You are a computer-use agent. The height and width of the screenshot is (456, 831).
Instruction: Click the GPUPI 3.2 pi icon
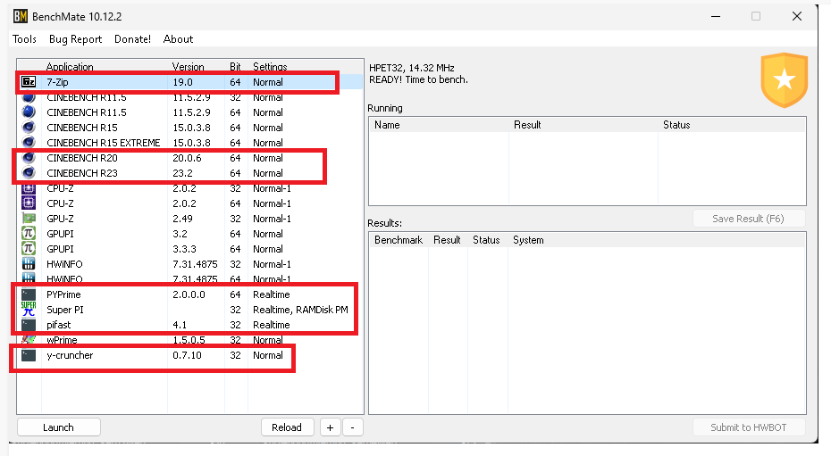coord(29,234)
